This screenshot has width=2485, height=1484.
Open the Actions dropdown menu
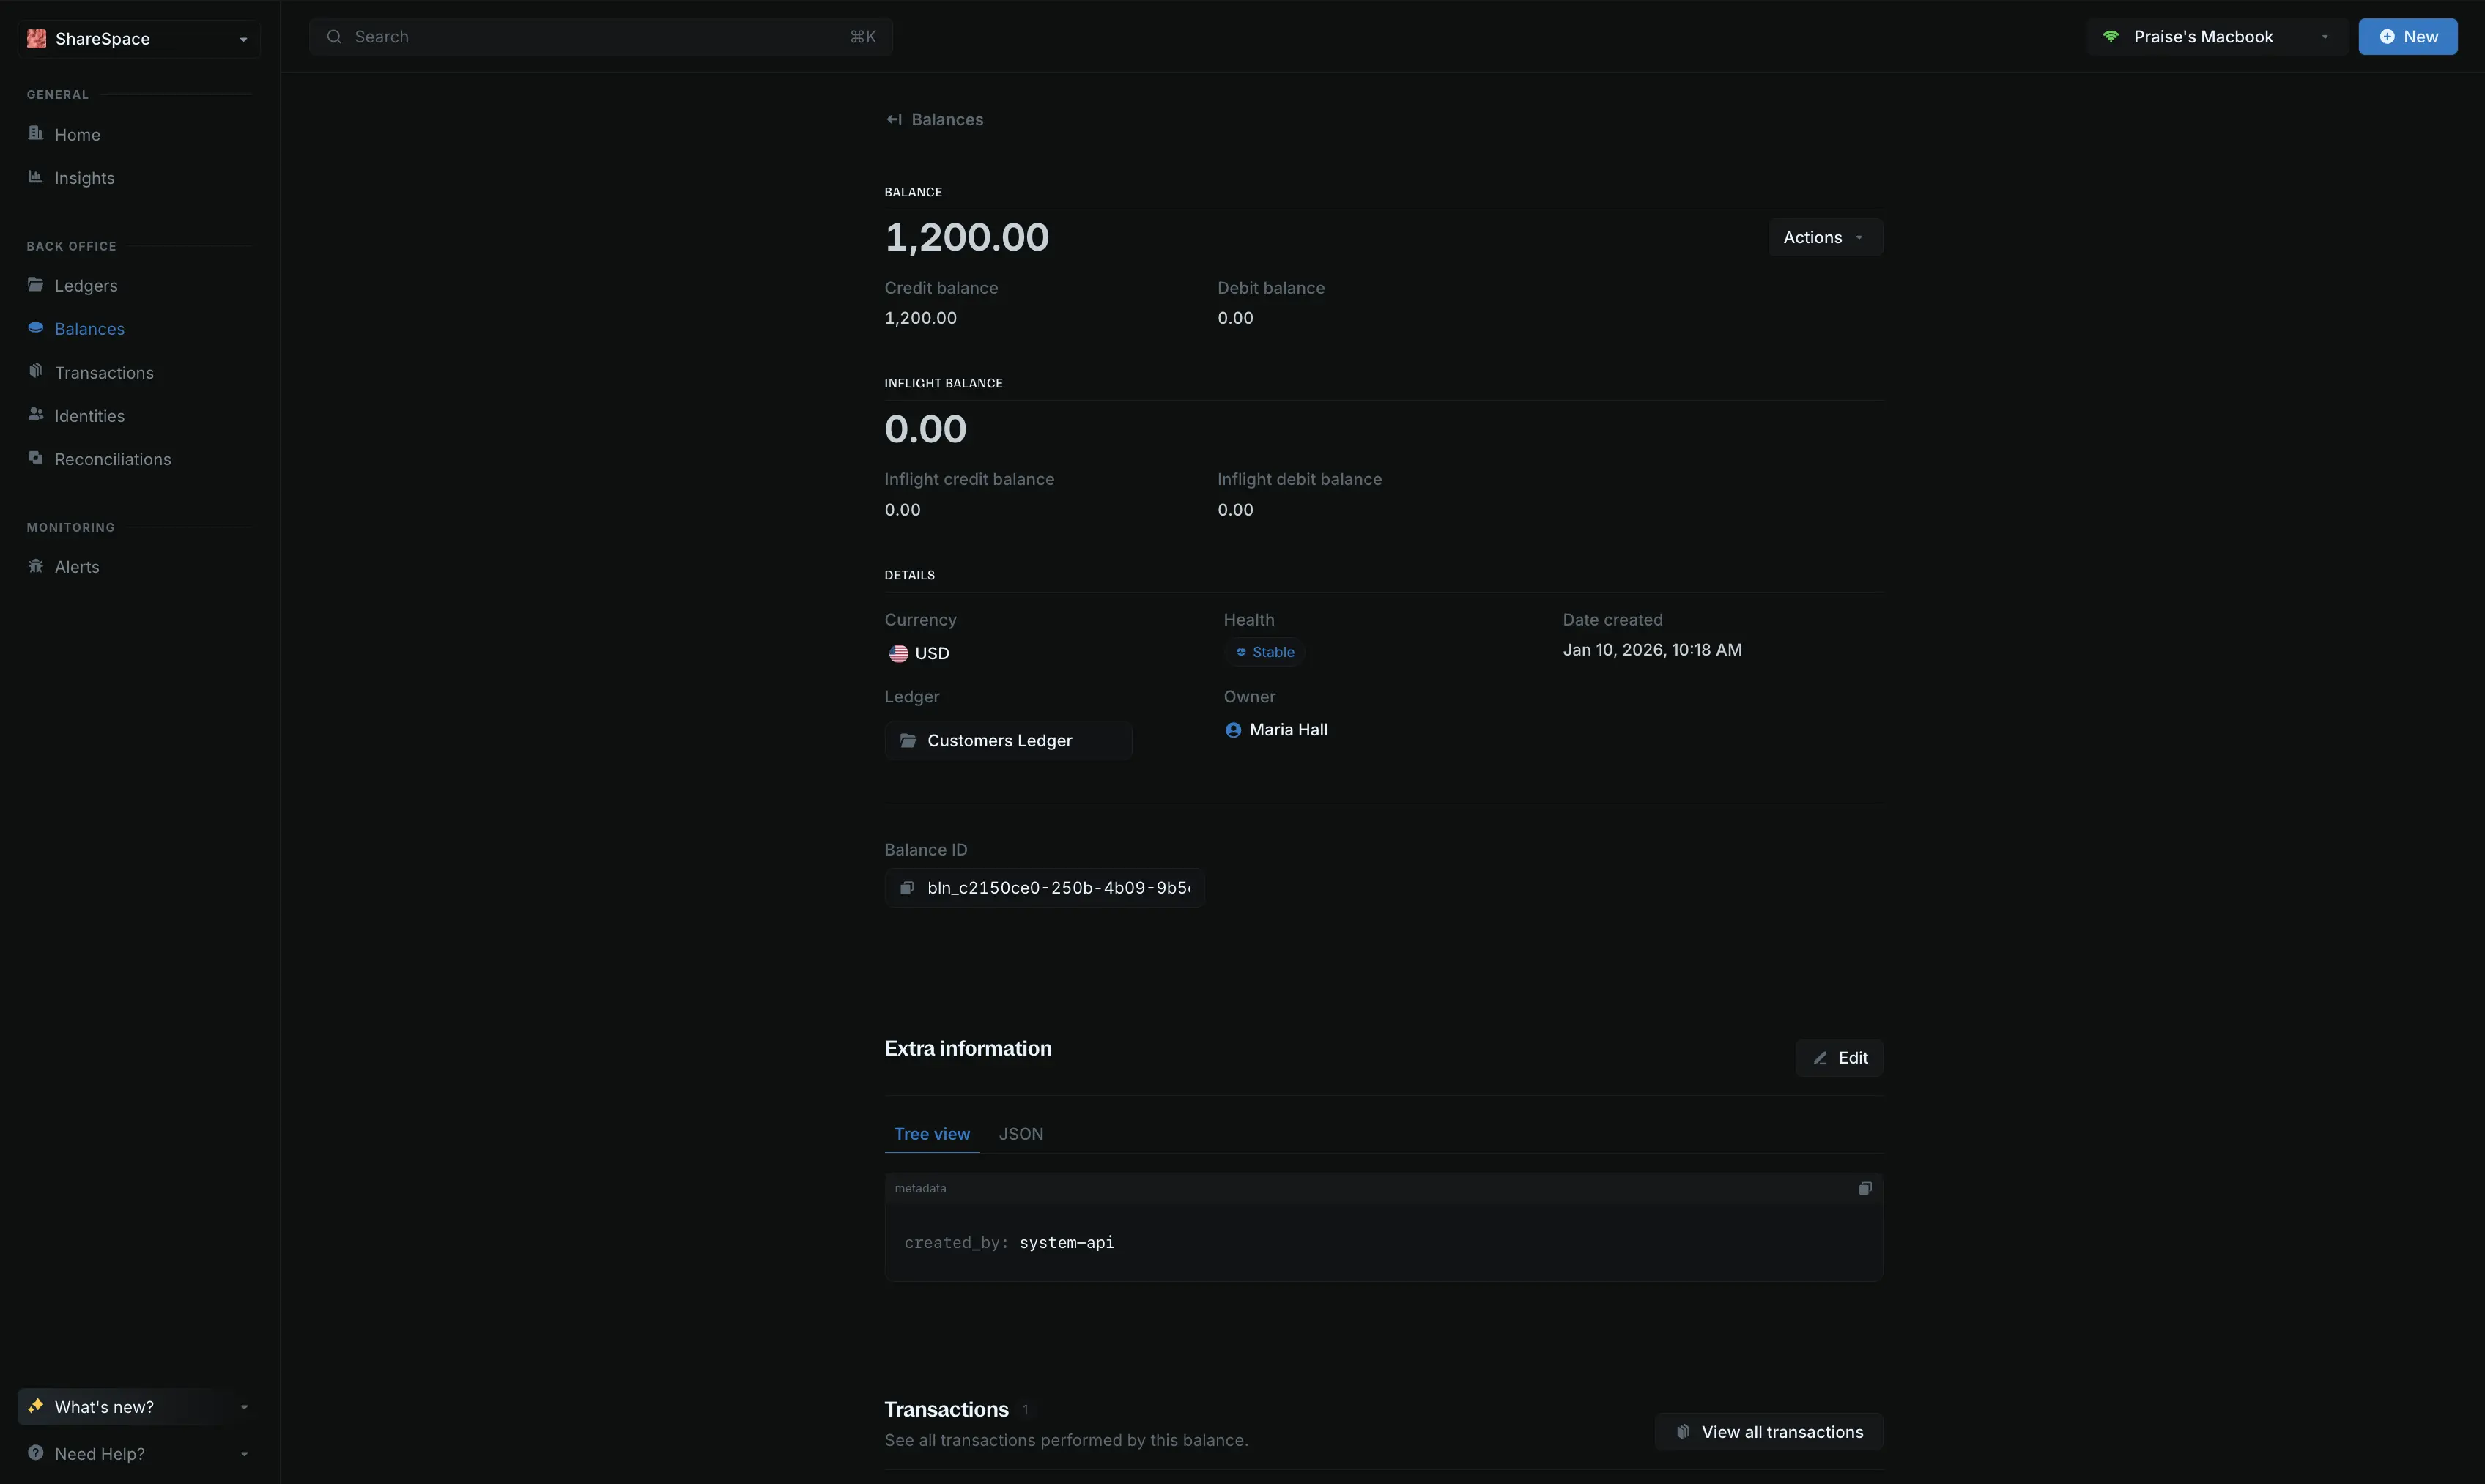[1824, 238]
